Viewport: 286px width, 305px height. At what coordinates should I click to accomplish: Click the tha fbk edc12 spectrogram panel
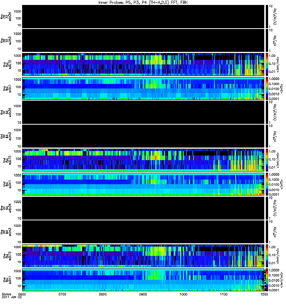[x=143, y=64]
